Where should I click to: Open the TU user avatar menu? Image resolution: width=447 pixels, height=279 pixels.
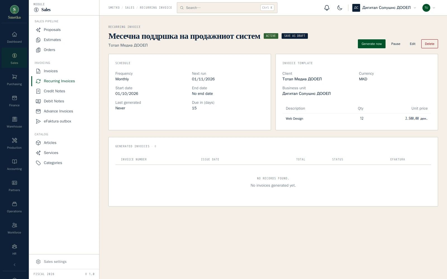[429, 8]
